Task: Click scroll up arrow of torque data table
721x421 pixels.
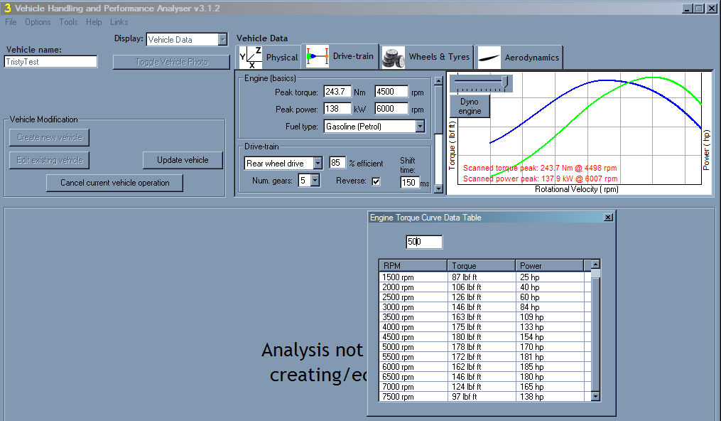Action: click(x=595, y=264)
